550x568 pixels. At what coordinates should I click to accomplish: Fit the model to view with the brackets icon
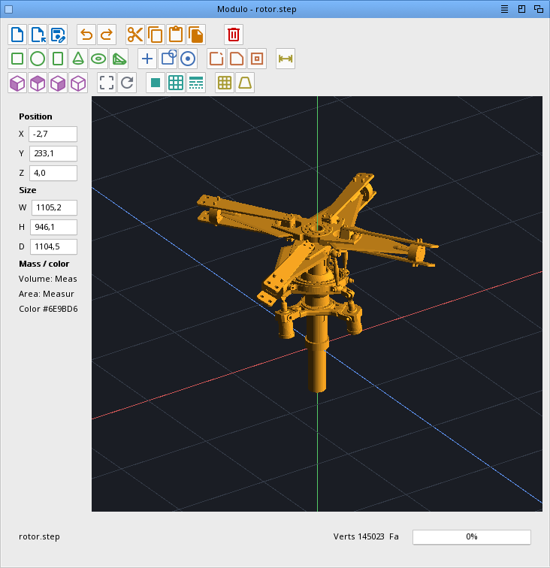[107, 83]
